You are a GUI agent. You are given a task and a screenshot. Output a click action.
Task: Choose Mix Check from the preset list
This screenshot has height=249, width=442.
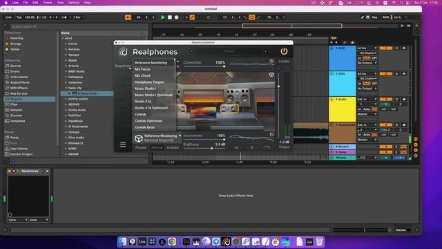tap(143, 75)
